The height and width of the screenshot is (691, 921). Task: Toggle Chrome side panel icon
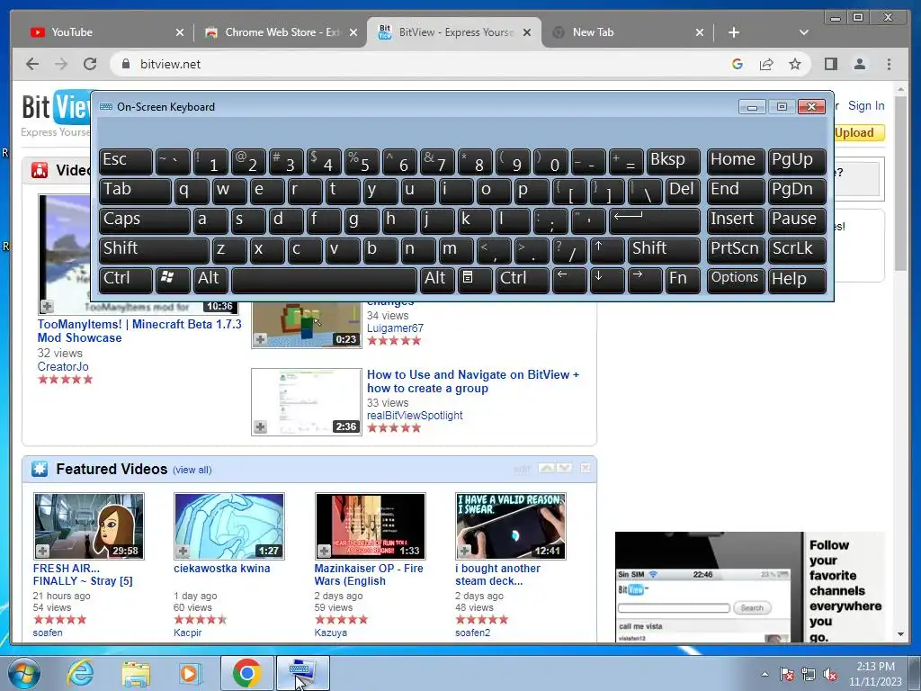pos(830,64)
